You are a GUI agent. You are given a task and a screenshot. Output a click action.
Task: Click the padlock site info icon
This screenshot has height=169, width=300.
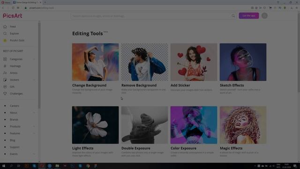tap(25, 8)
